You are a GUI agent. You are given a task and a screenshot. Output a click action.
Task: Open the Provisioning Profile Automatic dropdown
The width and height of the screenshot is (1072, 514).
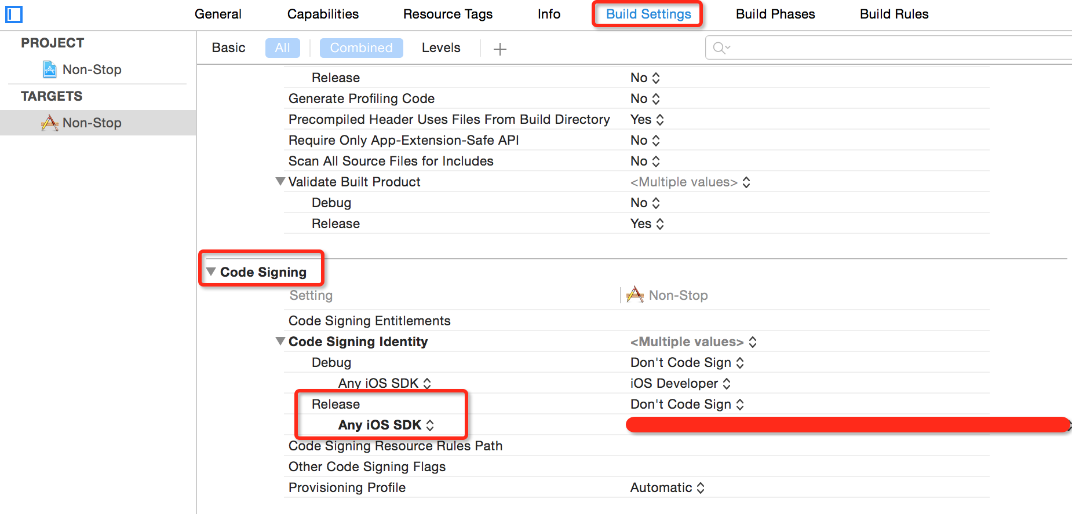coord(668,487)
